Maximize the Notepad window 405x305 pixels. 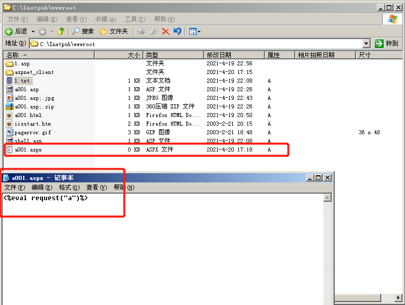point(318,178)
